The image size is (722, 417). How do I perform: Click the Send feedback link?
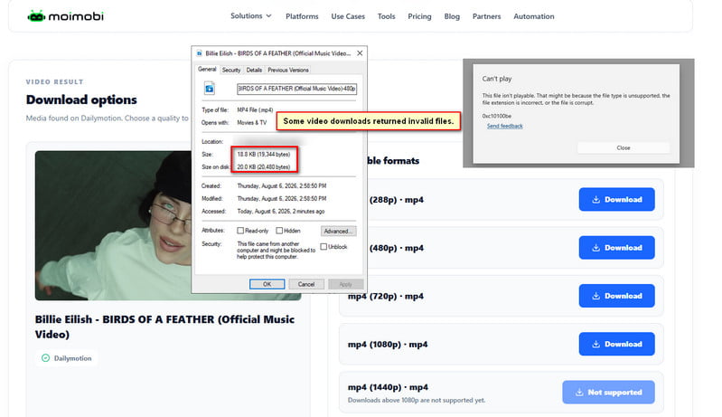pyautogui.click(x=504, y=126)
